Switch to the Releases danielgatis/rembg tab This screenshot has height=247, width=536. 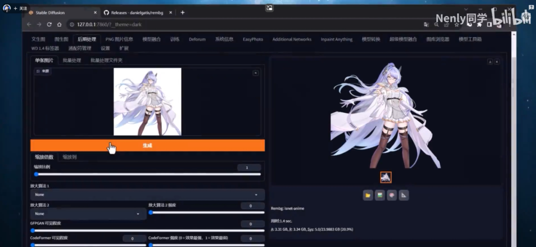tap(137, 13)
